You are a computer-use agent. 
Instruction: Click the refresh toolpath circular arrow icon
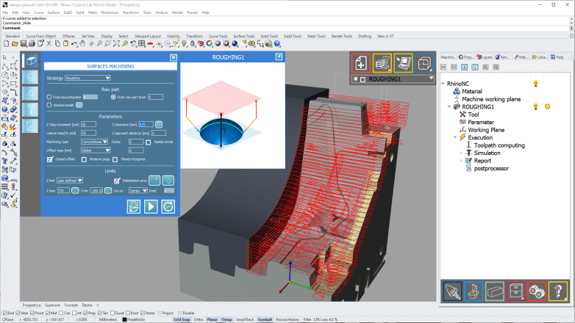tap(168, 207)
